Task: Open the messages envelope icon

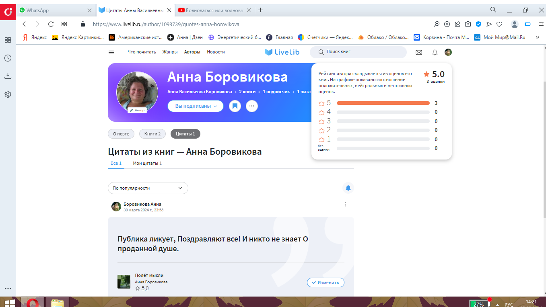Action: [419, 52]
